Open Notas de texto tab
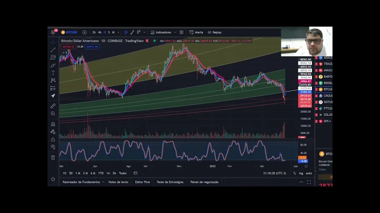This screenshot has height=213, width=380. pos(118,182)
